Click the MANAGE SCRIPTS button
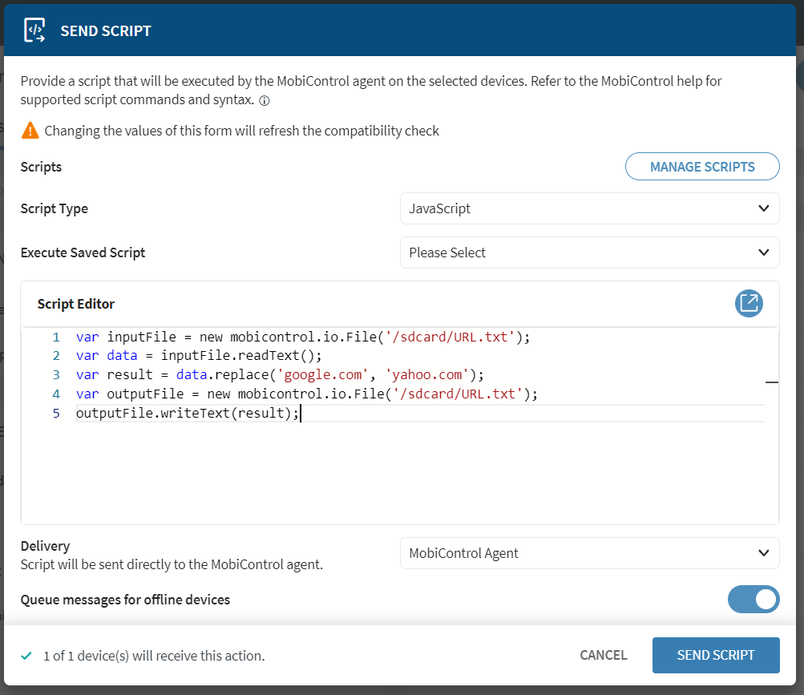This screenshot has width=804, height=695. tap(701, 167)
